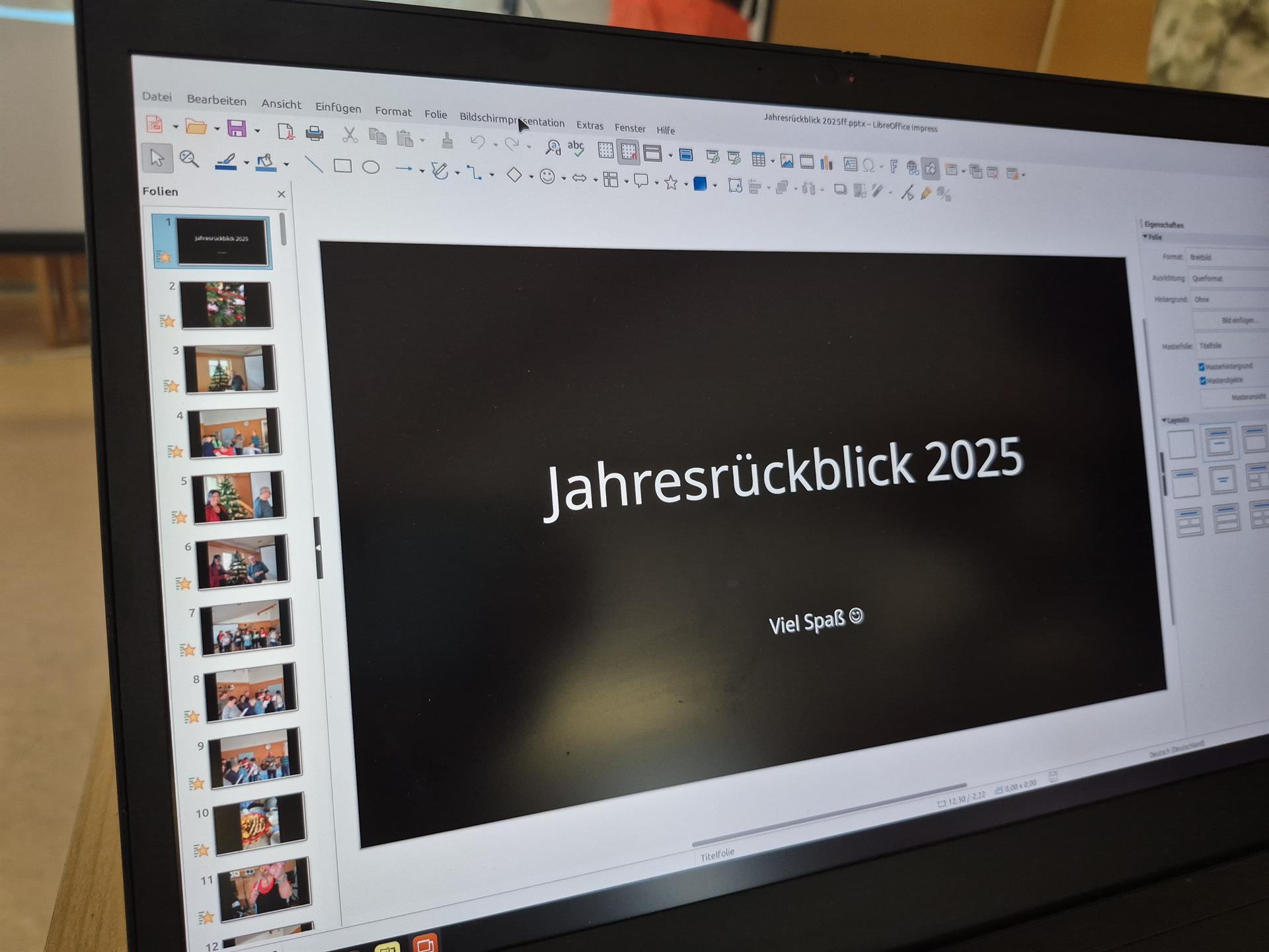1269x952 pixels.
Task: Click the spellcheck abc icon
Action: point(576,148)
